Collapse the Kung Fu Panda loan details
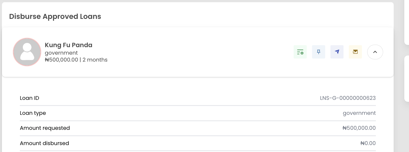The width and height of the screenshot is (409, 152). tap(375, 52)
